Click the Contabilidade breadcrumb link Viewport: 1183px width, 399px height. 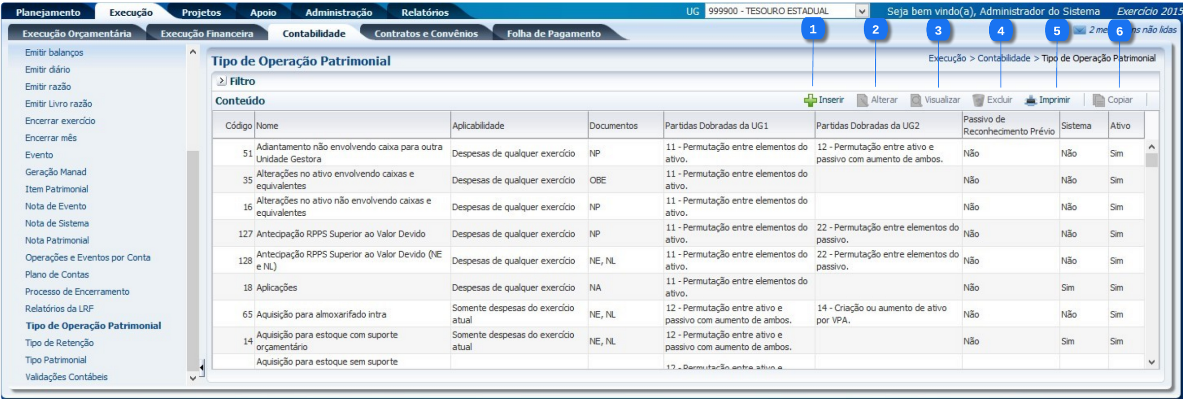1004,58
